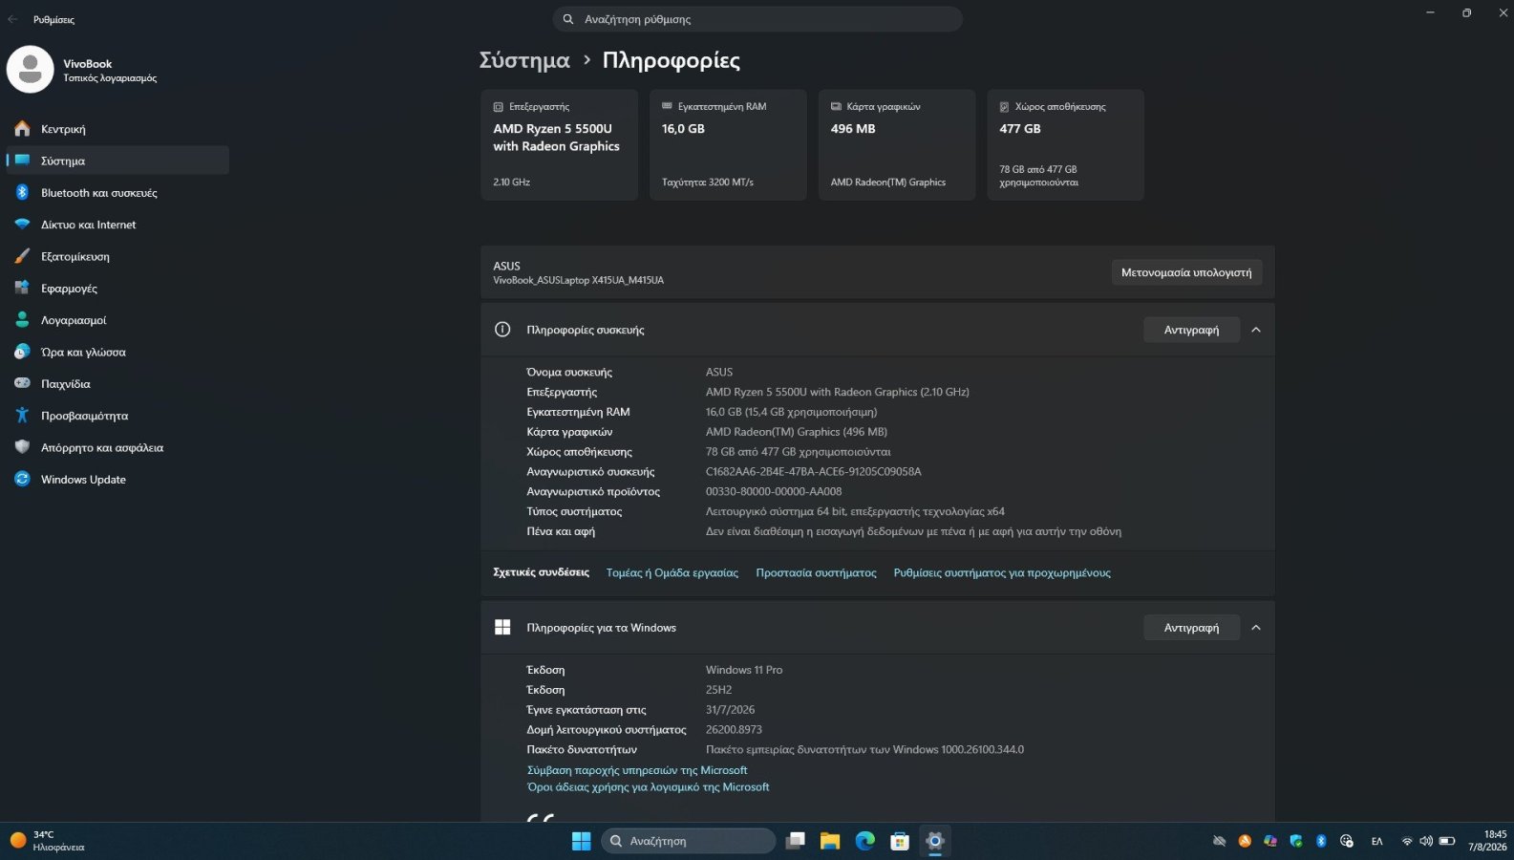Open Windows Security from the tray shield

[x=1295, y=841]
